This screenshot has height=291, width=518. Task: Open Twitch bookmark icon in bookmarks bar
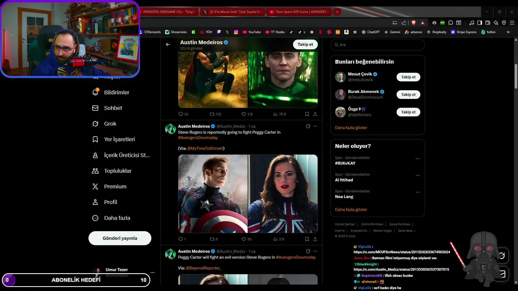(219, 32)
